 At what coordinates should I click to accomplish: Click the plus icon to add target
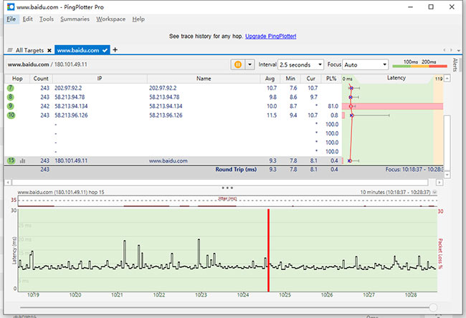tap(115, 49)
